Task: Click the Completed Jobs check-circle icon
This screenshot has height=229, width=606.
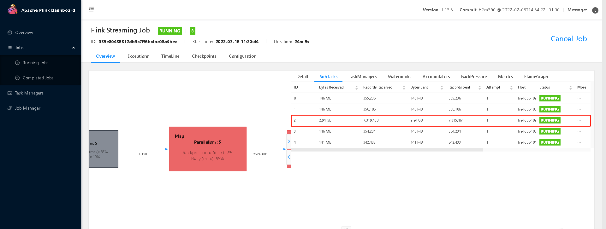Action: [x=17, y=78]
